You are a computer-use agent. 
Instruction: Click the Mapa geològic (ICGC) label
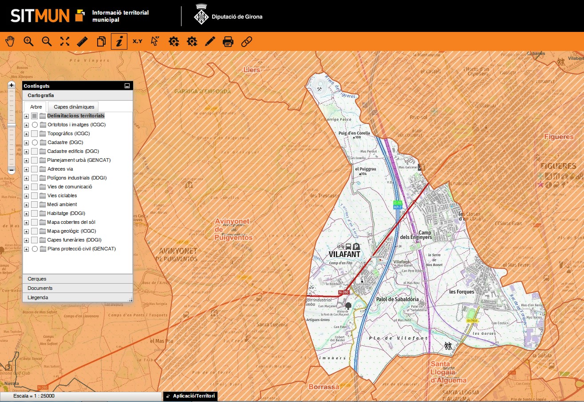[x=71, y=231]
